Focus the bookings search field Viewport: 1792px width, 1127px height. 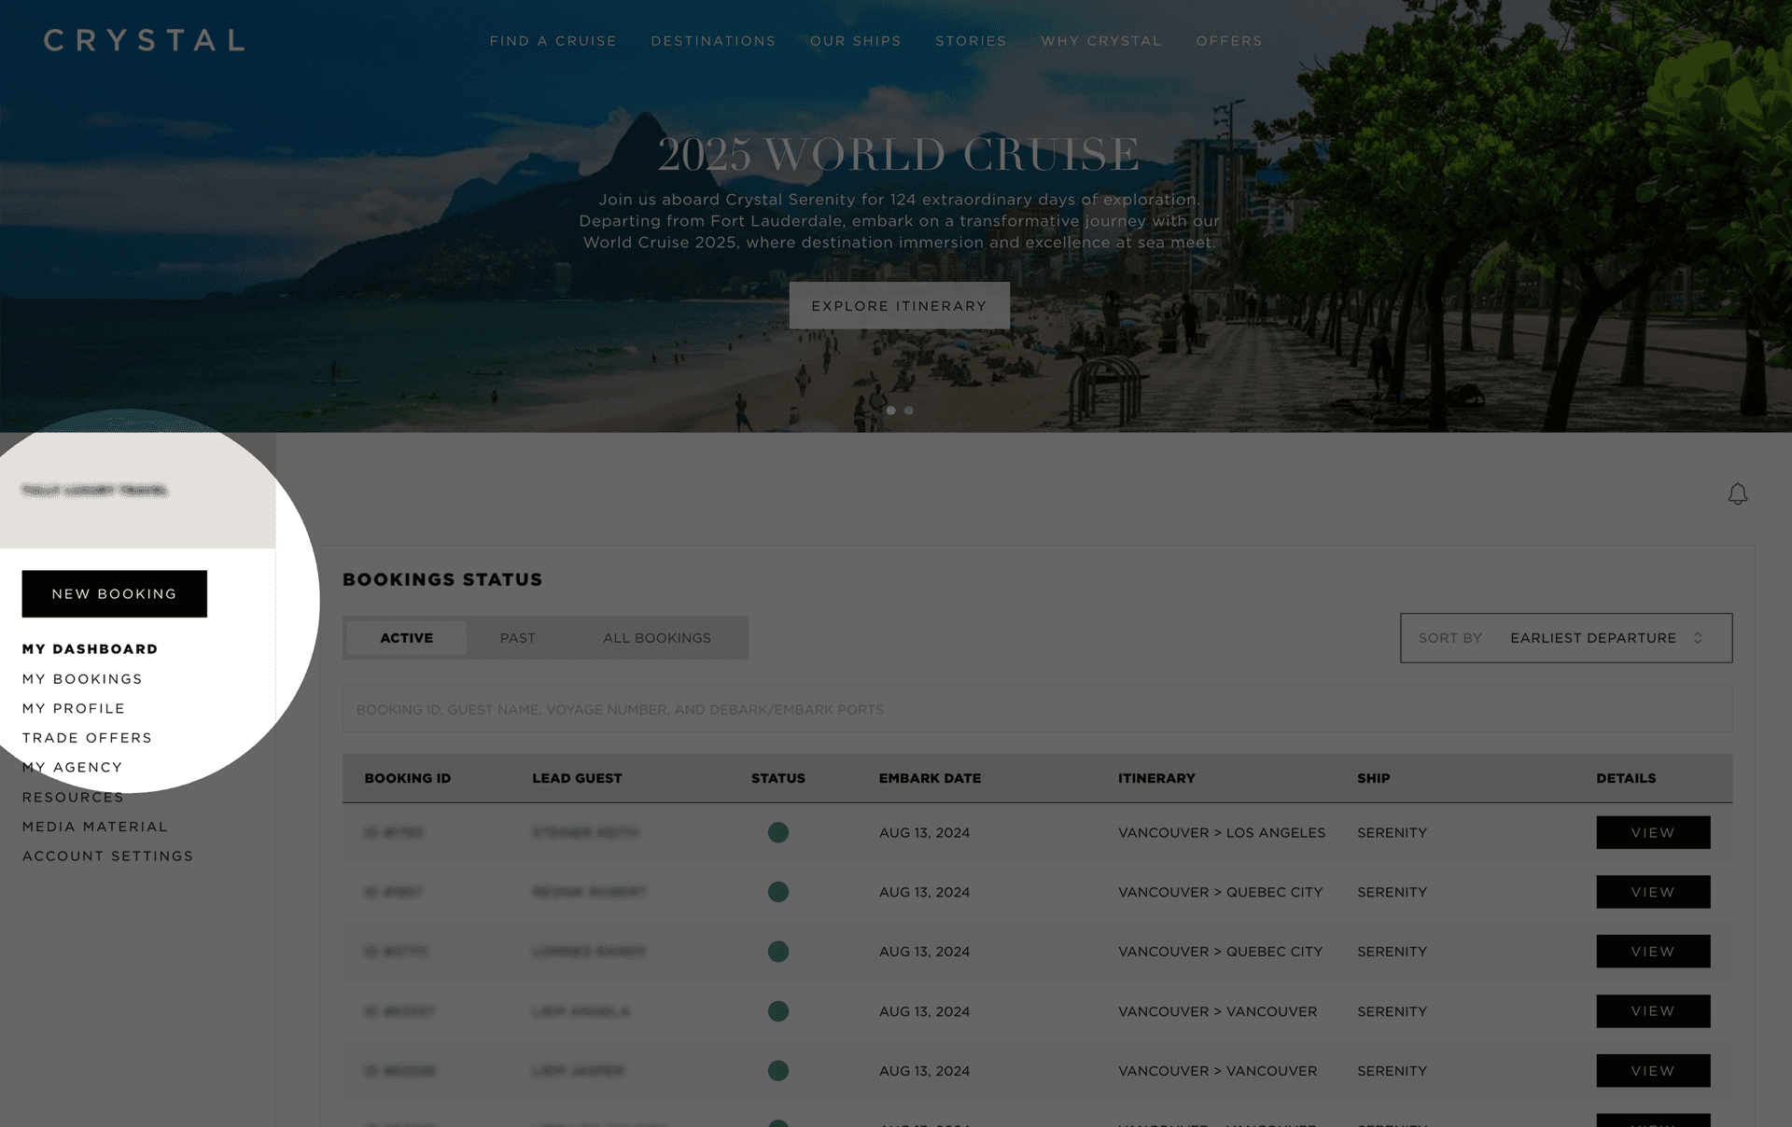tap(1037, 709)
